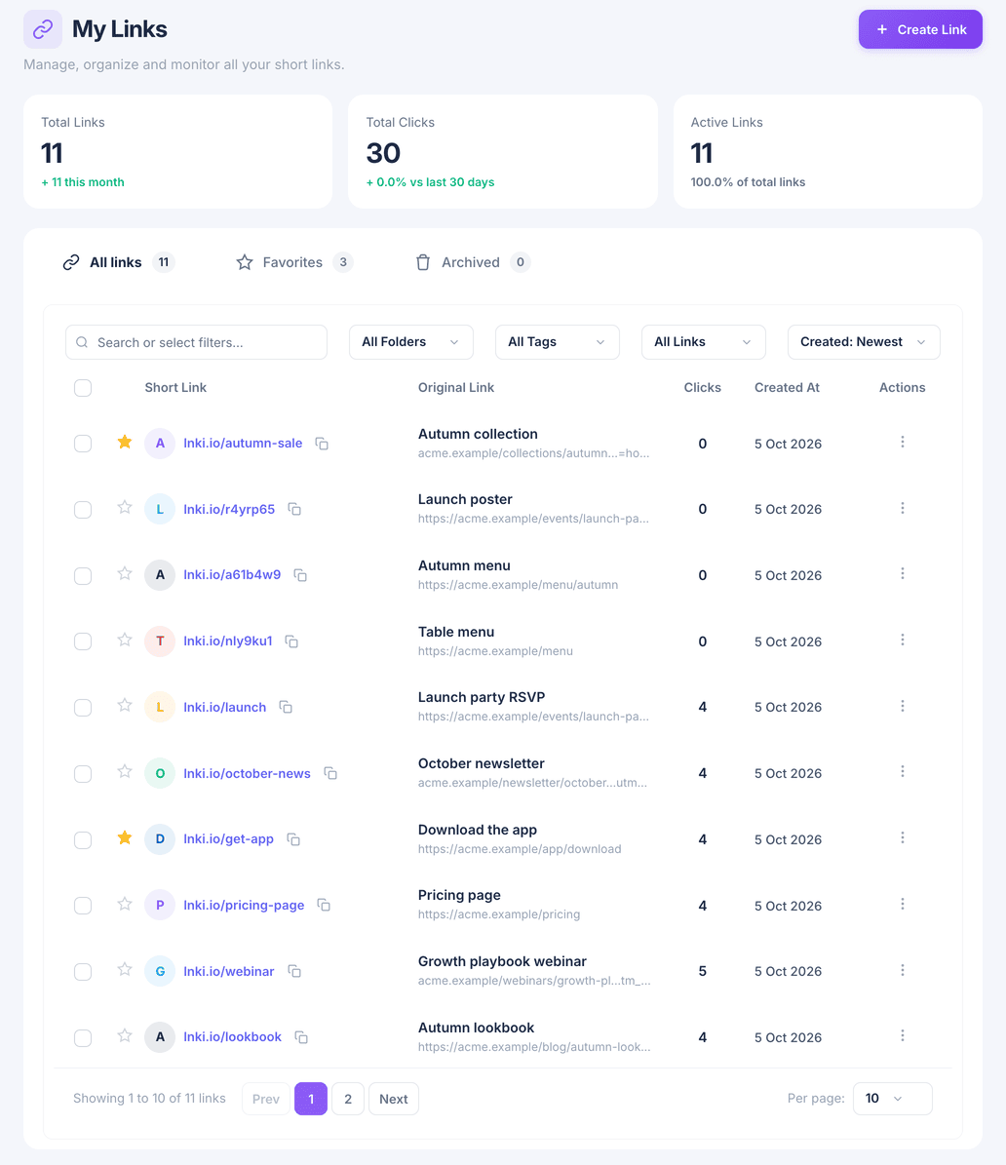Unfavorite the get-app link star
Image resolution: width=1006 pixels, height=1165 pixels.
point(125,838)
